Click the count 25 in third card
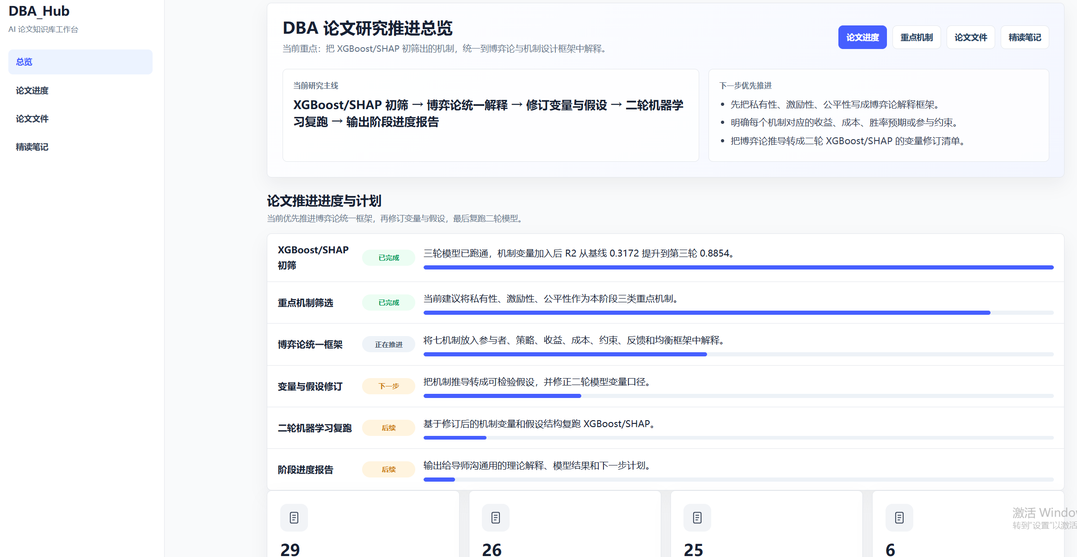 [693, 549]
